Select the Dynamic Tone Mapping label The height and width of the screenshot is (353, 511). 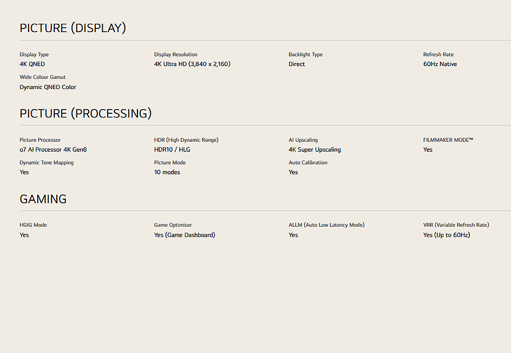tap(46, 163)
